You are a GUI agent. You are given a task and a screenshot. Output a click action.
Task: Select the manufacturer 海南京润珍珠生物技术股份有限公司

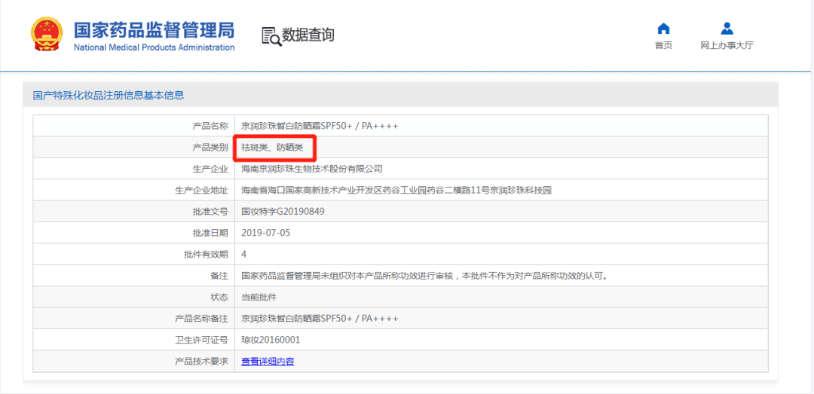tap(312, 169)
